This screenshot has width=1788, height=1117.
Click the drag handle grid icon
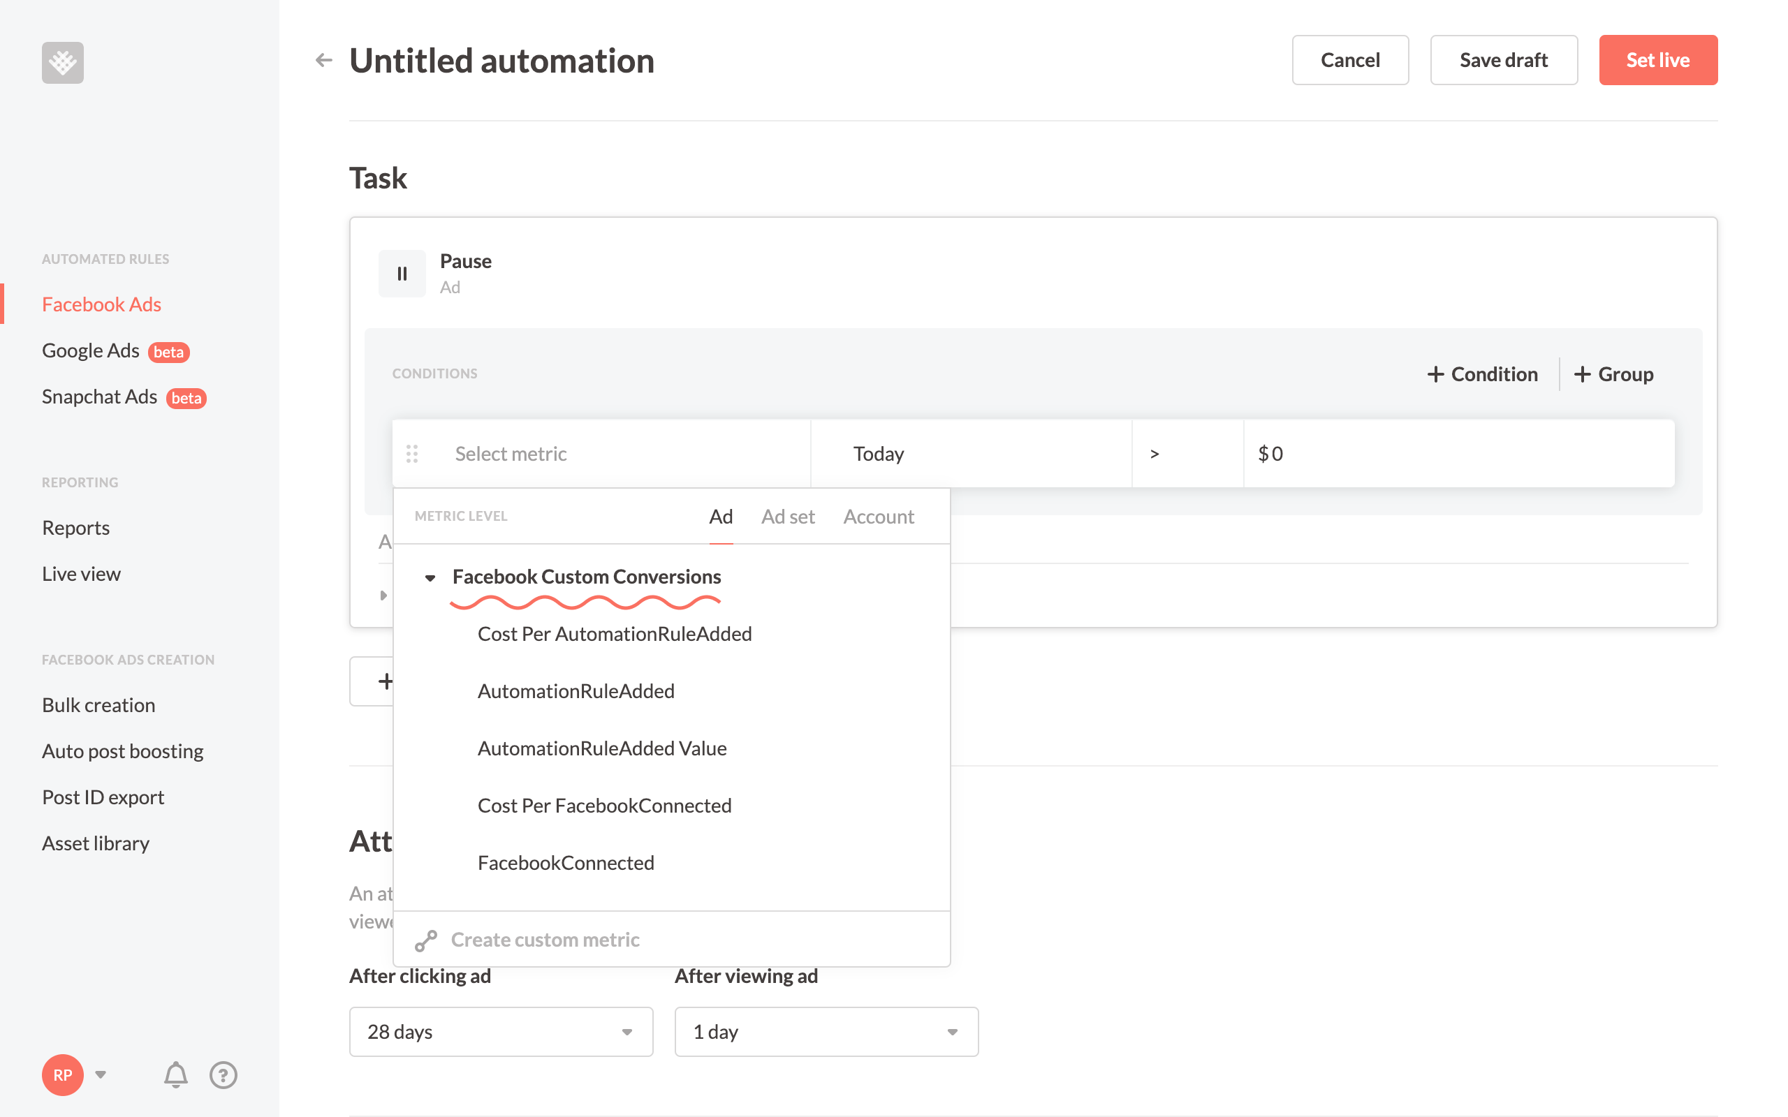[x=412, y=453]
